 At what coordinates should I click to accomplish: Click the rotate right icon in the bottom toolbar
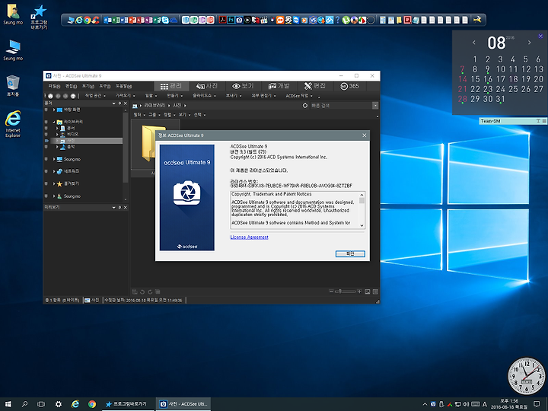(150, 292)
